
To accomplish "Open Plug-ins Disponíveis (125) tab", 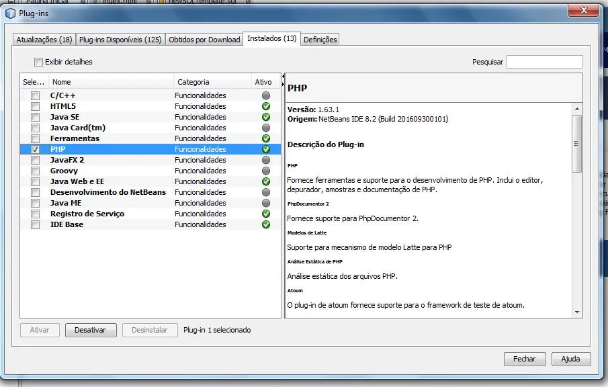I will 120,40.
